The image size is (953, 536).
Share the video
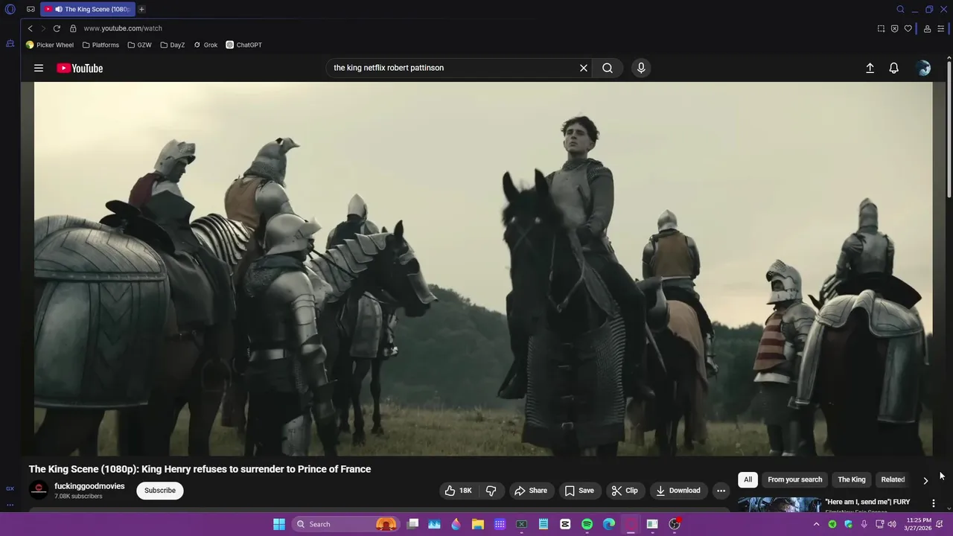pos(531,491)
